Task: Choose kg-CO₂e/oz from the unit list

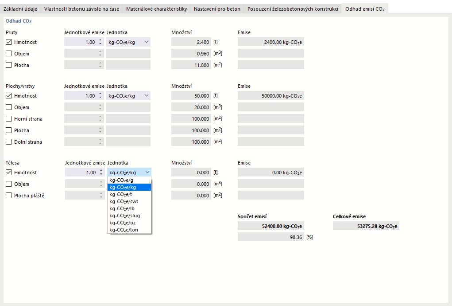Action: click(129, 223)
